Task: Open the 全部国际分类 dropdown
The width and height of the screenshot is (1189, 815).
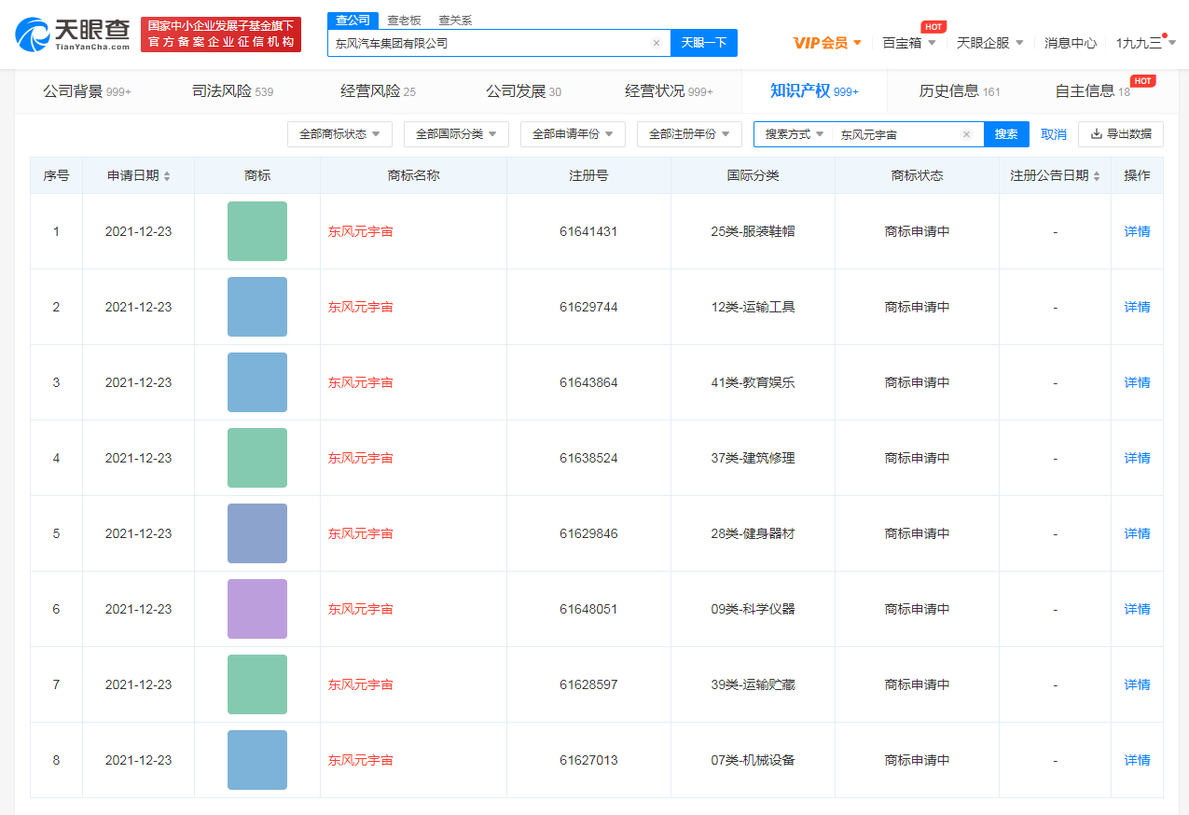Action: pyautogui.click(x=456, y=134)
